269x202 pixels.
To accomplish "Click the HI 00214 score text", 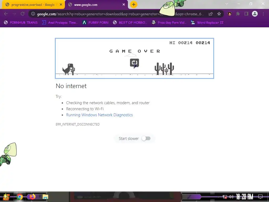I will [181, 43].
